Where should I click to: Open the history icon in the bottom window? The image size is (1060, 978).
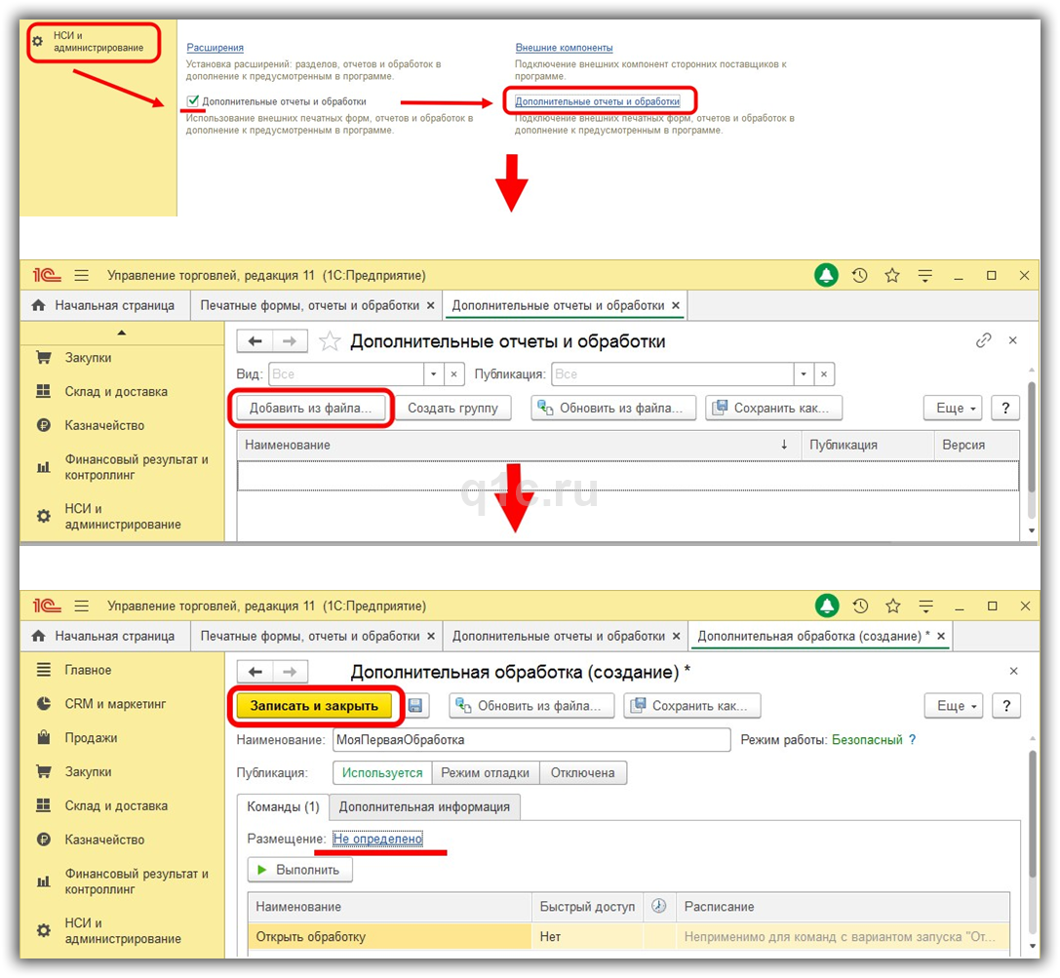click(x=860, y=606)
